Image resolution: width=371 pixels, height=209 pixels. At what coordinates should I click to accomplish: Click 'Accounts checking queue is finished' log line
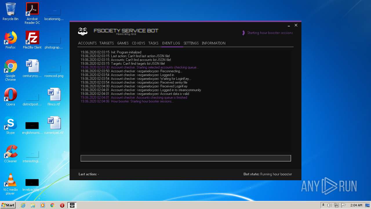click(x=134, y=98)
